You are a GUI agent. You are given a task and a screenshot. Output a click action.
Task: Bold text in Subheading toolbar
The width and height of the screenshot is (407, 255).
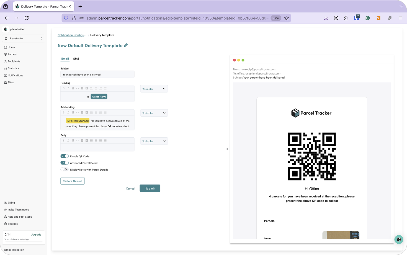point(63,112)
